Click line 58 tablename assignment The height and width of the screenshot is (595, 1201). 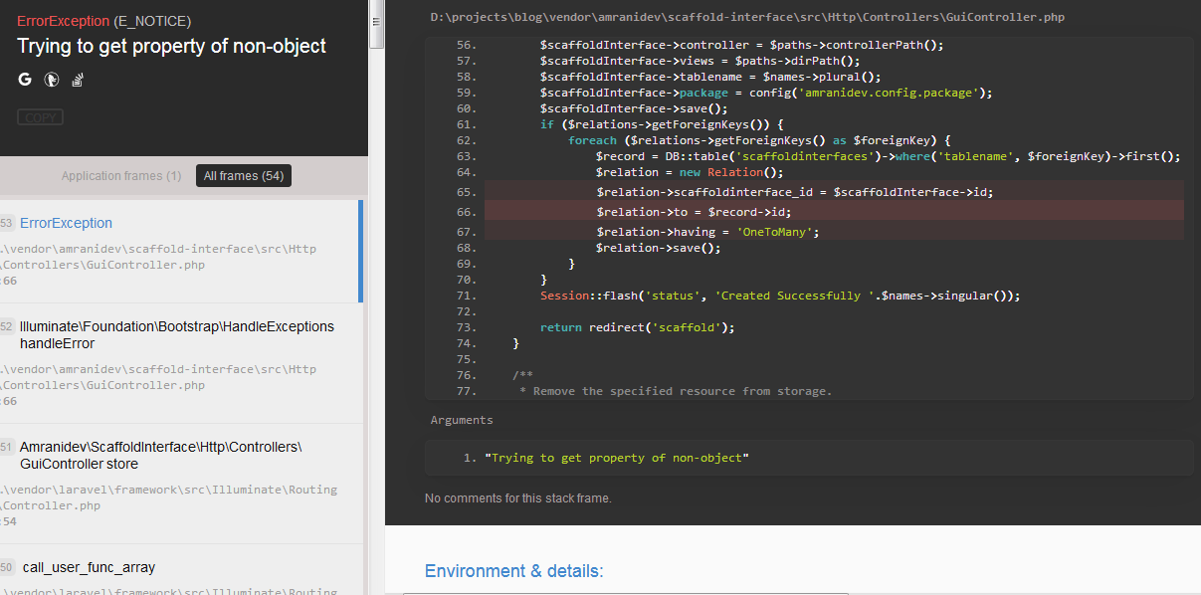pos(710,77)
